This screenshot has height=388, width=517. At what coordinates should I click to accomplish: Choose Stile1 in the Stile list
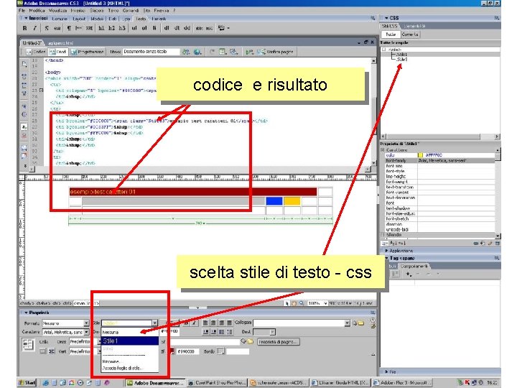130,341
